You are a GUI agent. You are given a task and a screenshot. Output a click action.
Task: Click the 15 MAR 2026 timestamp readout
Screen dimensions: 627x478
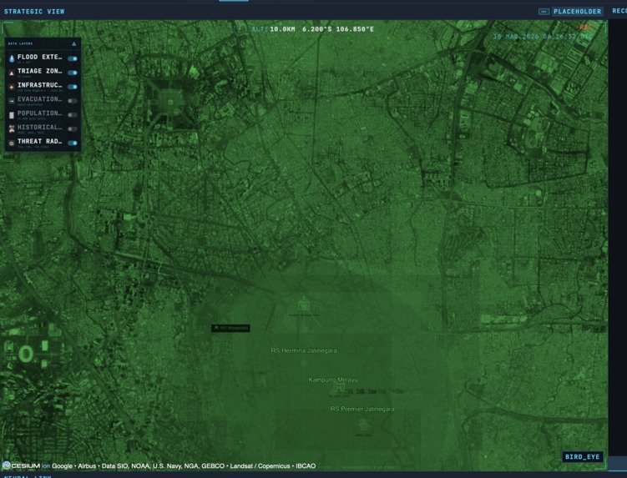543,37
